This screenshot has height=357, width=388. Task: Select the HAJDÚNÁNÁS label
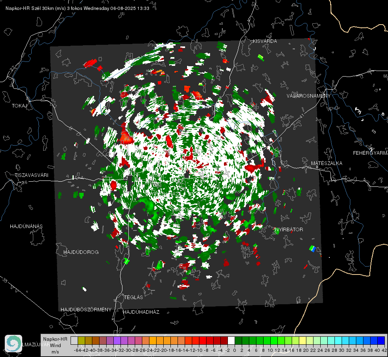(x=26, y=226)
